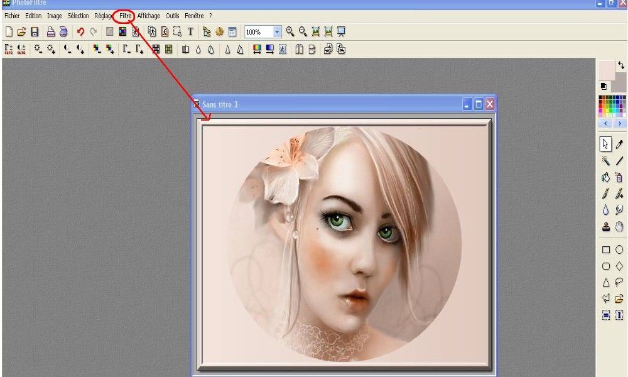Open the Outils menu
Screen dimensions: 628x377
[172, 16]
